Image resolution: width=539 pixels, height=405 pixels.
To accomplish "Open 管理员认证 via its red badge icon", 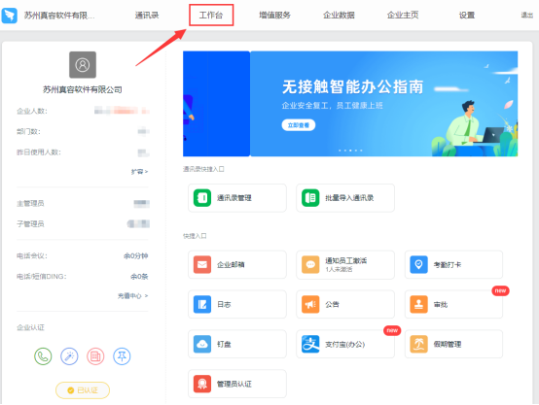I will tap(202, 384).
